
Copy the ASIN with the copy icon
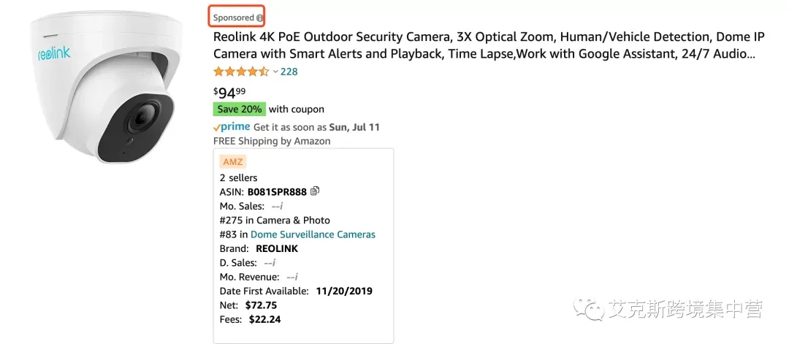pyautogui.click(x=315, y=191)
